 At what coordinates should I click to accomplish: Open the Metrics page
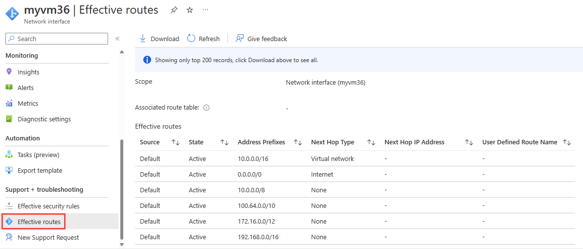(x=28, y=103)
